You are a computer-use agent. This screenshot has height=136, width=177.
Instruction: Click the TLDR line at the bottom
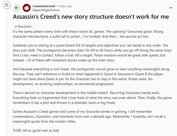tap(36, 130)
